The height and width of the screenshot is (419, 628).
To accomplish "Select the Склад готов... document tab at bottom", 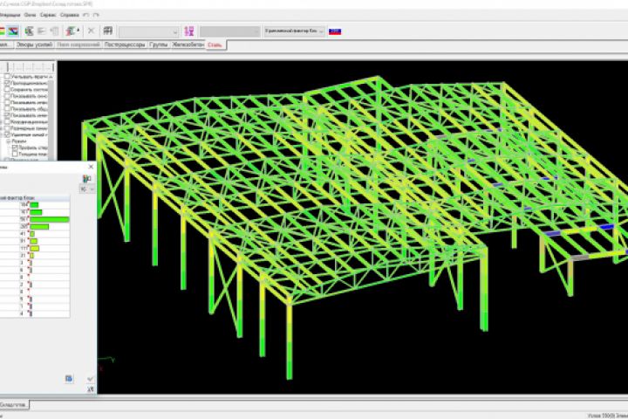I will [14, 405].
